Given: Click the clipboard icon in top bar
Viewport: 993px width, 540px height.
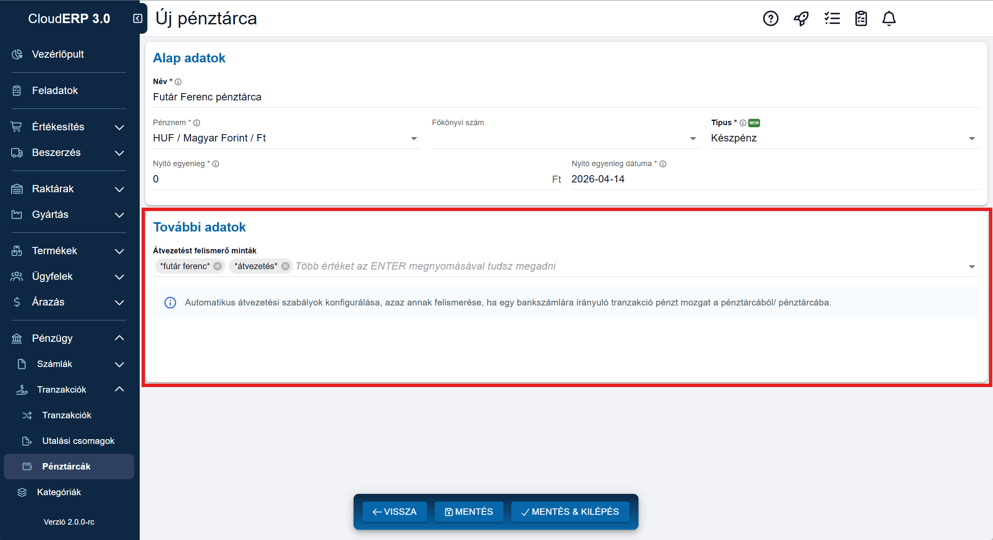Looking at the screenshot, I should coord(861,18).
